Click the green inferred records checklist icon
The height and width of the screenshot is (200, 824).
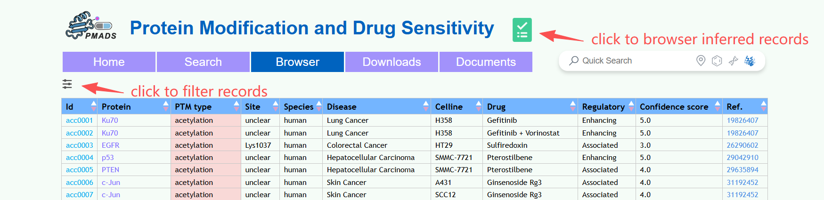[x=522, y=30]
